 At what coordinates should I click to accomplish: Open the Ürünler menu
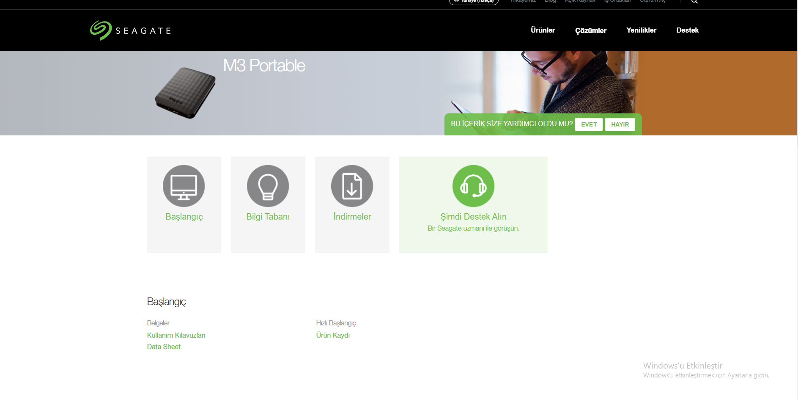click(x=543, y=30)
